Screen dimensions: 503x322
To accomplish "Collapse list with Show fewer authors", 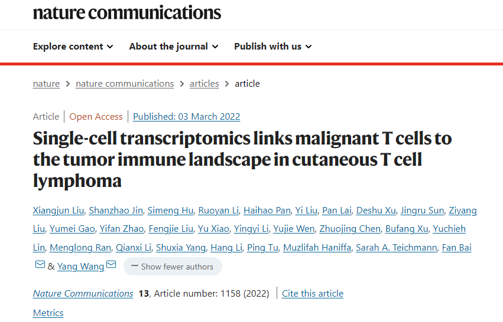I will (173, 267).
